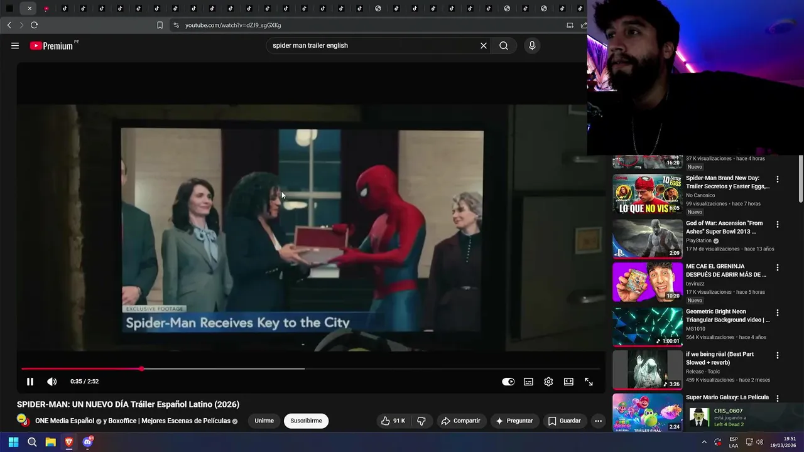Open Geometric Bright Neon Triangular Background title
This screenshot has width=804, height=452.
pyautogui.click(x=727, y=316)
